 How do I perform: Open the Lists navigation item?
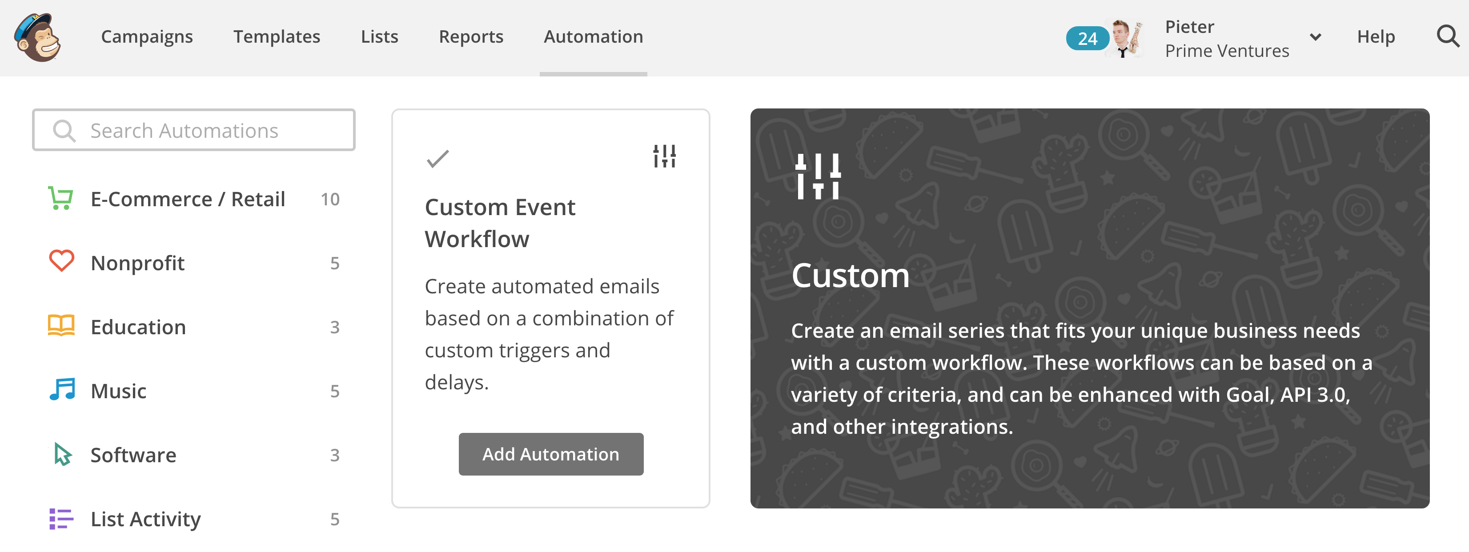click(379, 37)
